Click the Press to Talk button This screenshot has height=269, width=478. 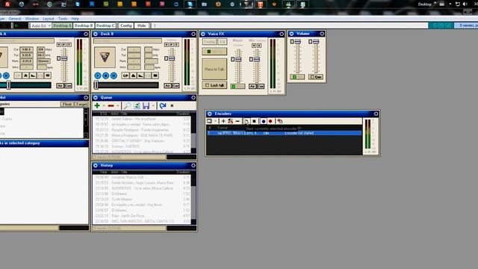pyautogui.click(x=214, y=69)
